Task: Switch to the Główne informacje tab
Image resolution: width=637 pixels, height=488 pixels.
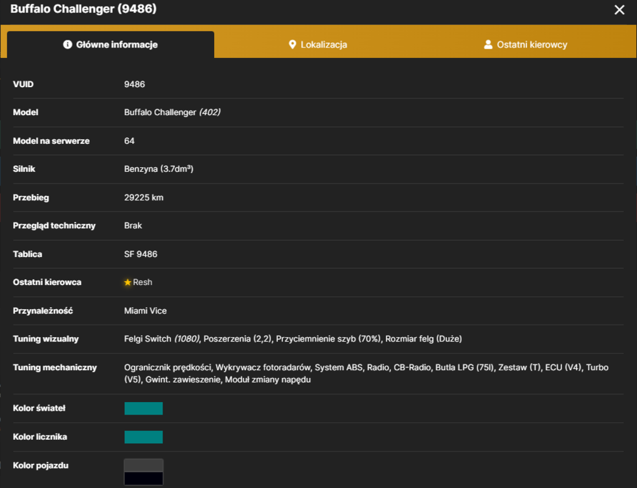Action: tap(111, 45)
